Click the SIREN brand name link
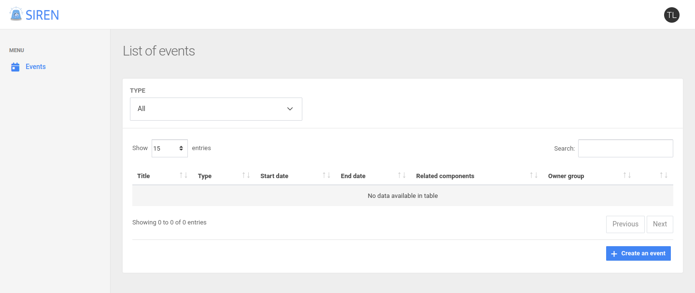Screen dimensions: 695x293 pos(43,15)
